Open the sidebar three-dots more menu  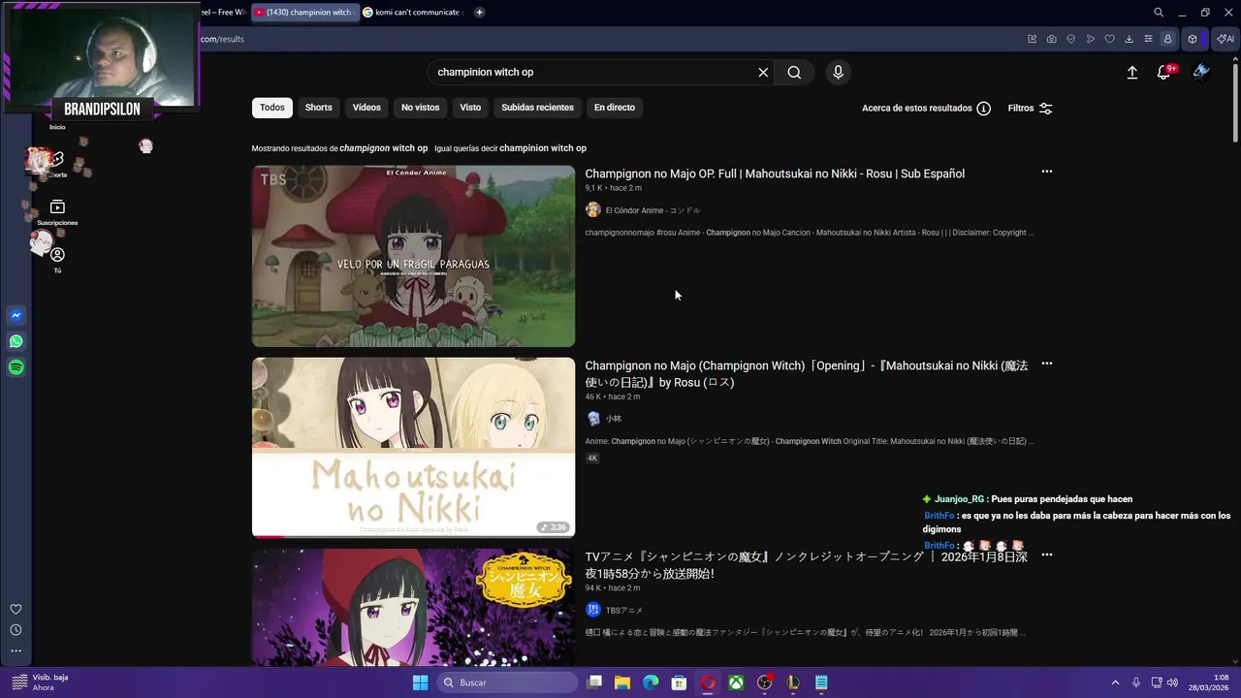coord(16,650)
